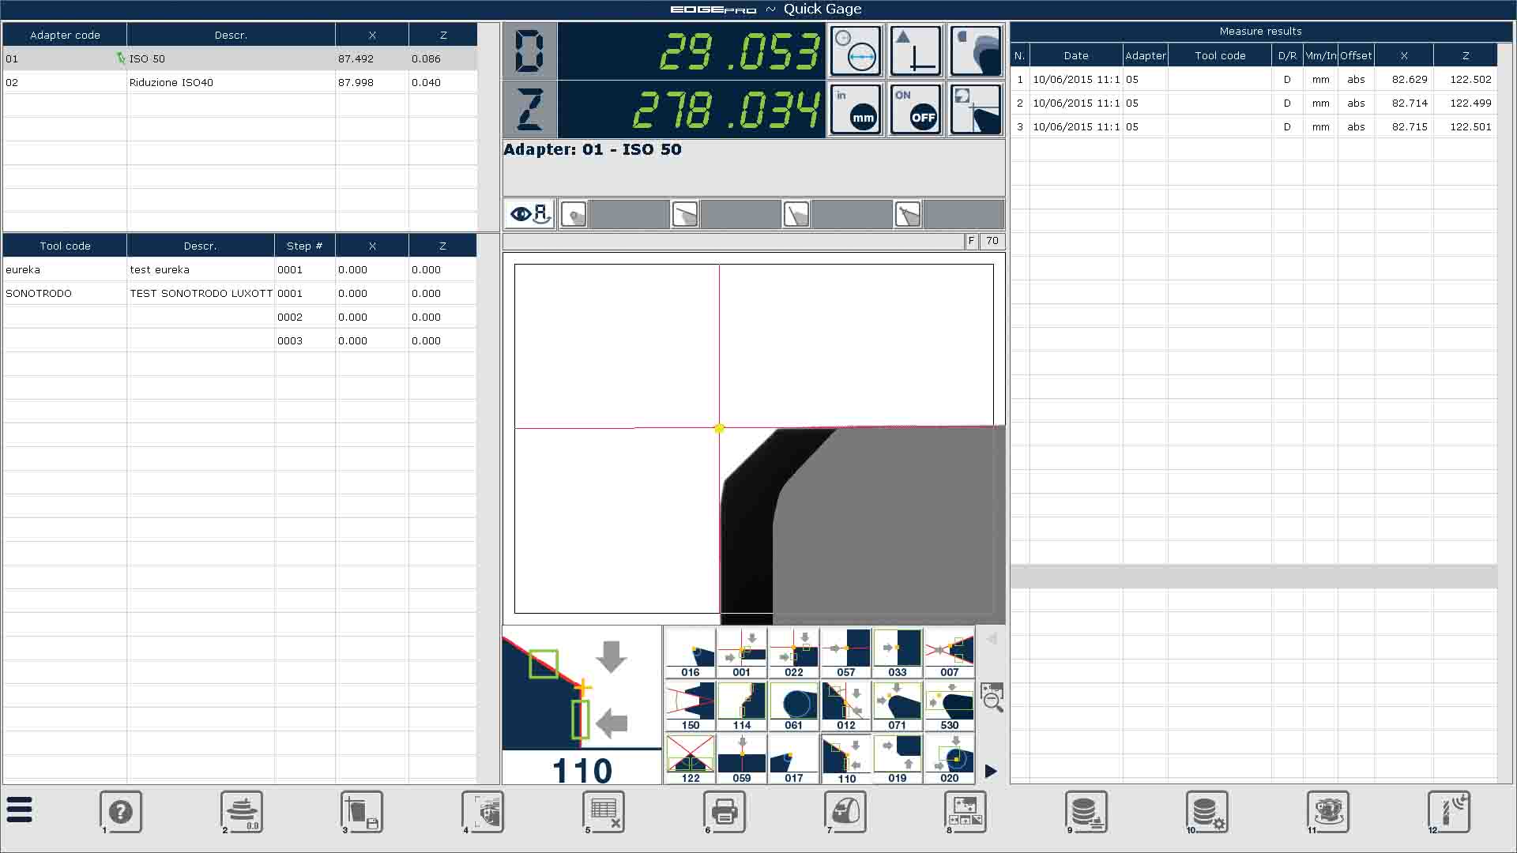This screenshot has width=1517, height=853.
Task: Open database settings icon numbered 10
Action: (1206, 811)
